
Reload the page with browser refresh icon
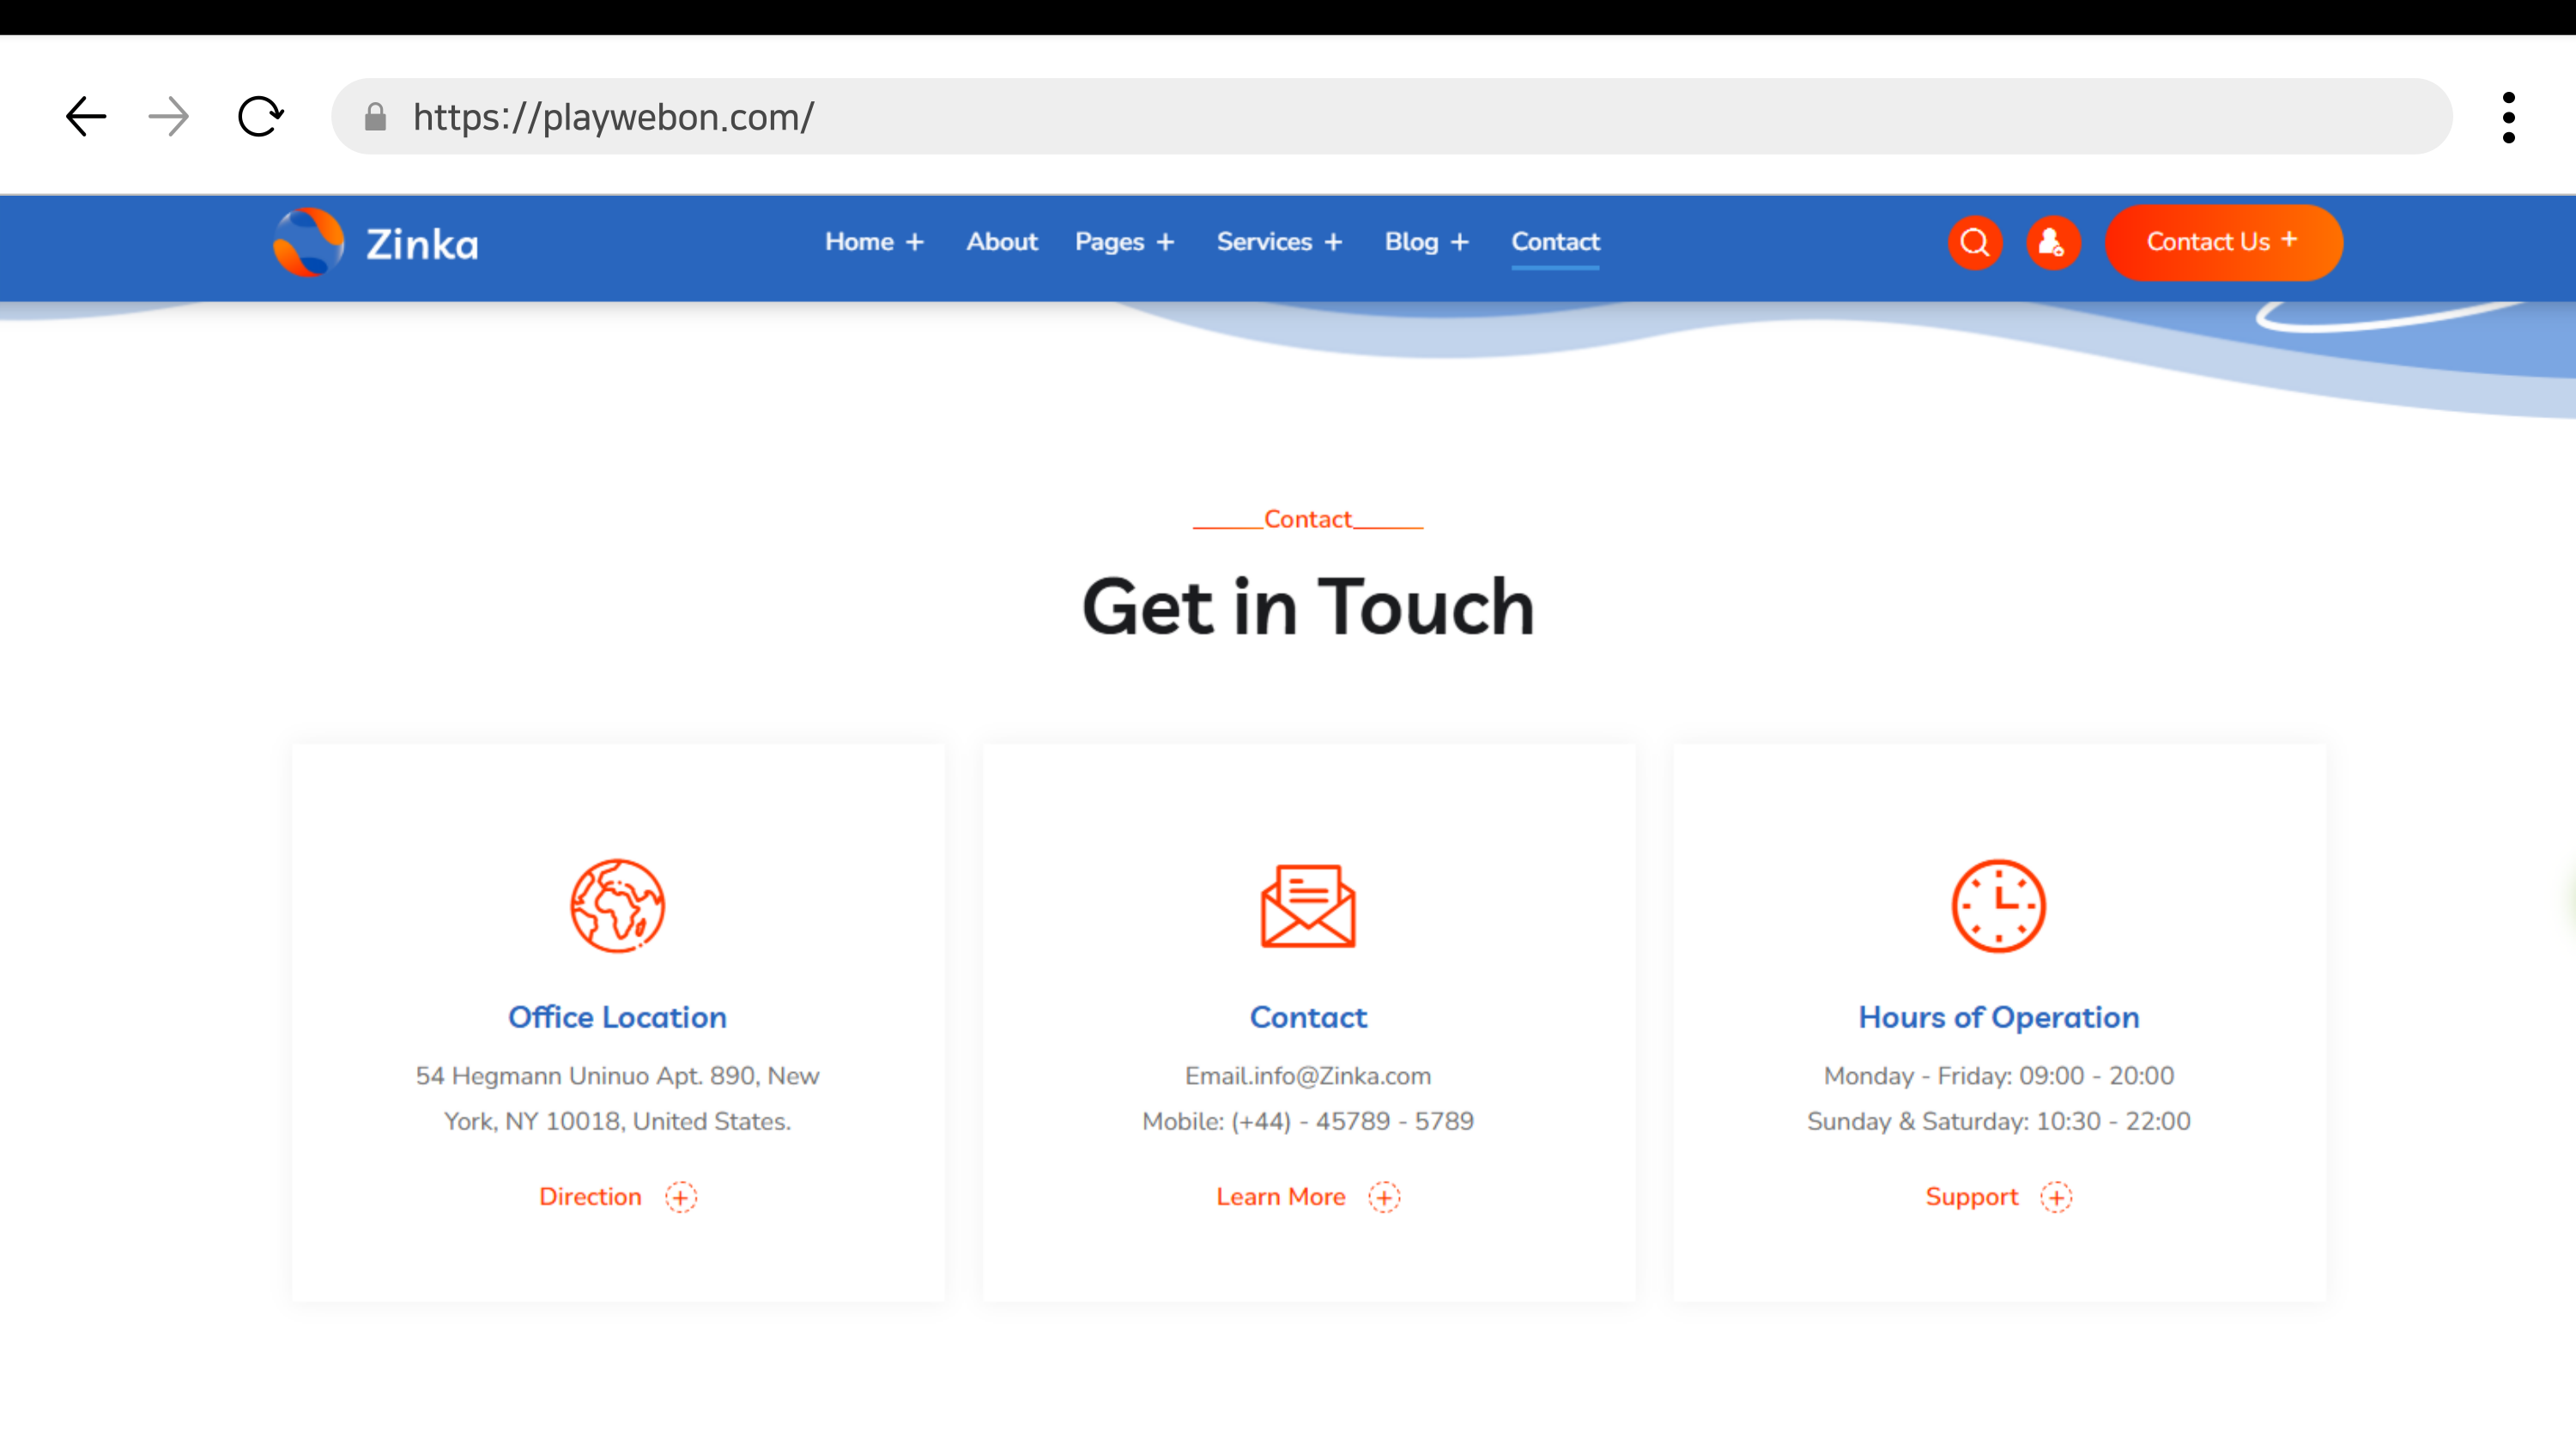coord(260,117)
